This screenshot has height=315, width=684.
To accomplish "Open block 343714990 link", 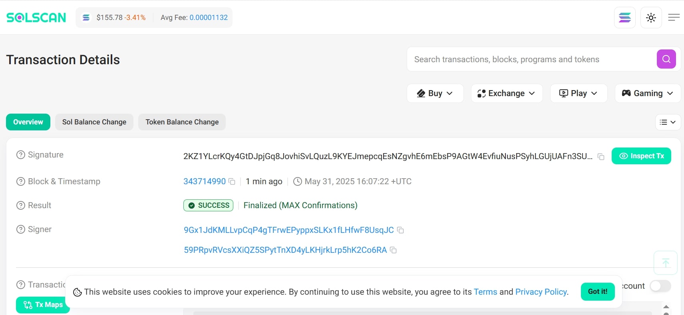I will (205, 181).
